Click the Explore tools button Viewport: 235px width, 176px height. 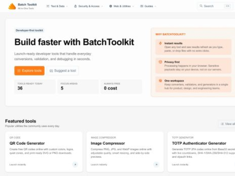point(29,71)
